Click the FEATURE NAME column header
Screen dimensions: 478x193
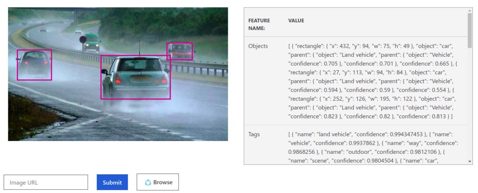(x=259, y=24)
